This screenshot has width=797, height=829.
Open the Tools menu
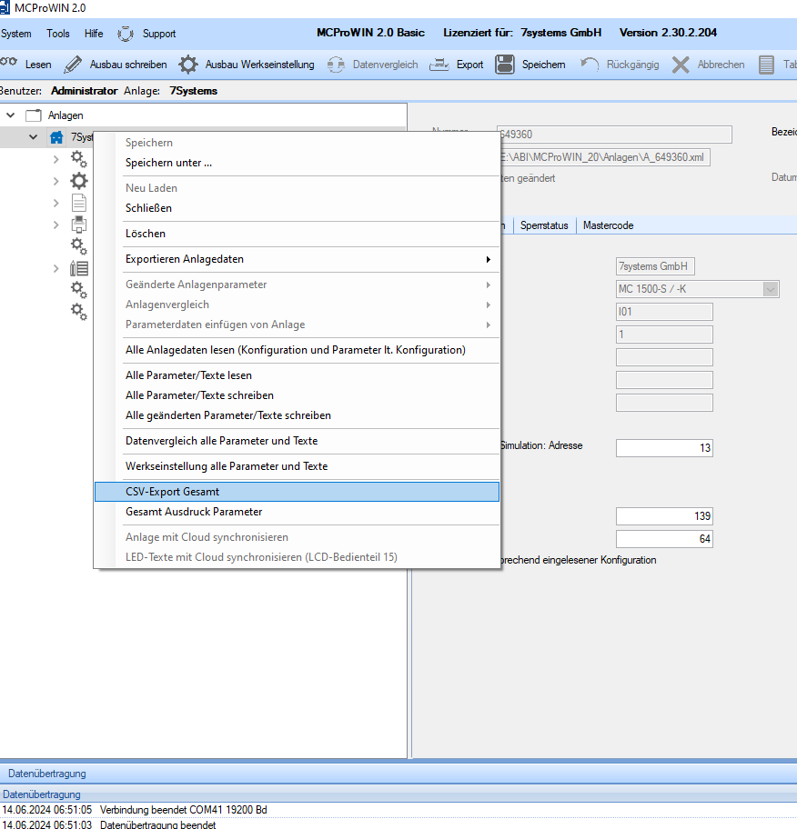tap(57, 34)
